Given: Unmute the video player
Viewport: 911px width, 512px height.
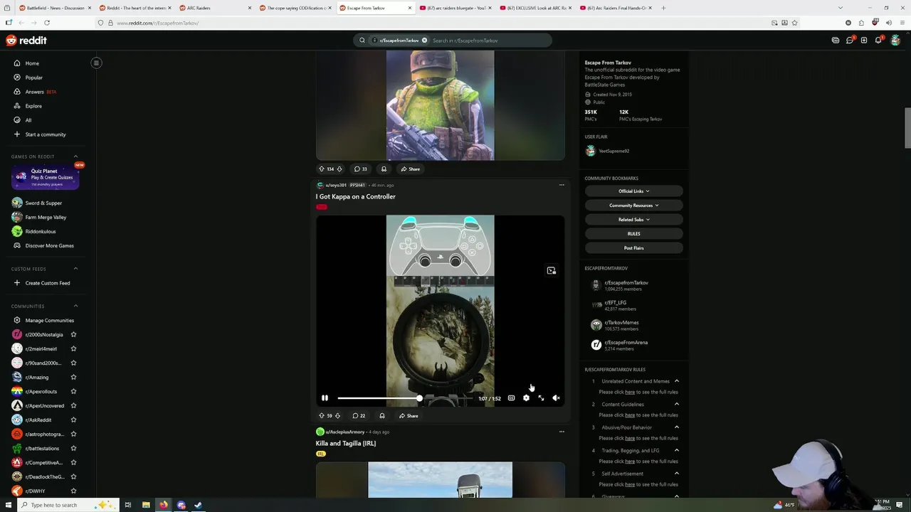Looking at the screenshot, I should (556, 398).
